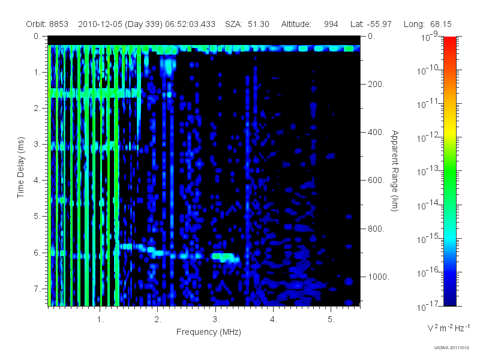Viewport: 480px width, 360px height.
Task: Click the apparent range tick '800.'
Action: [x=376, y=229]
